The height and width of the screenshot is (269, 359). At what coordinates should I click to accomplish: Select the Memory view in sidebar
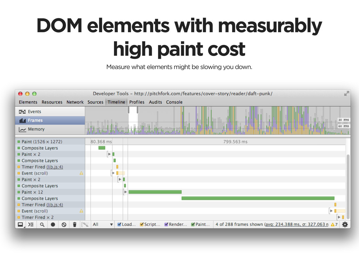[x=36, y=129]
